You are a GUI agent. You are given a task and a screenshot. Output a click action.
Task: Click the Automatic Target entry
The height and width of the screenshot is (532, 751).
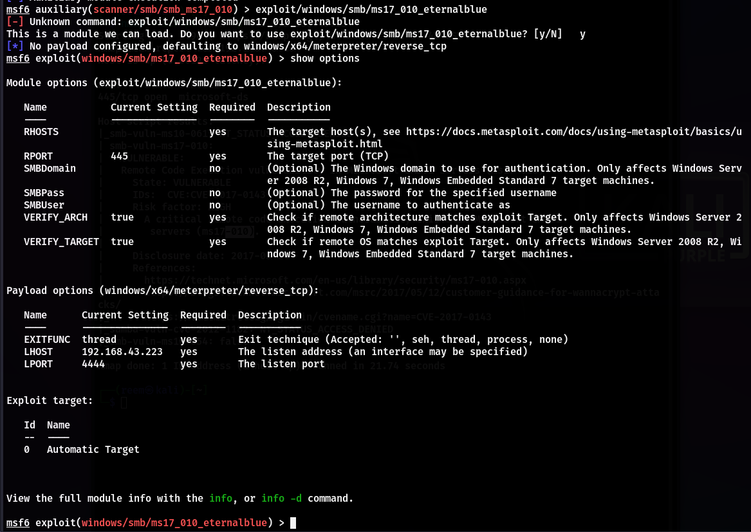point(93,450)
